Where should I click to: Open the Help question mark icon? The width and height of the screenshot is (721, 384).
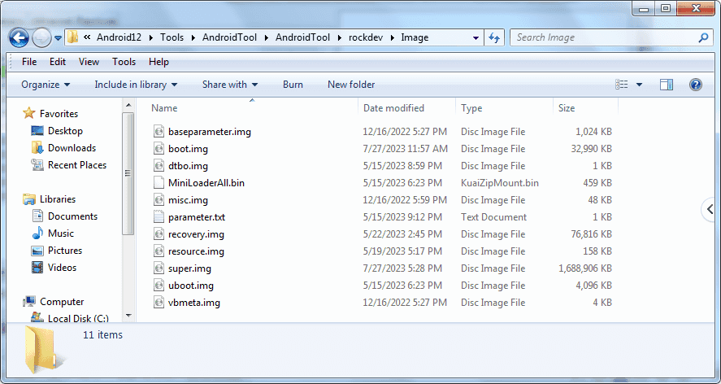pyautogui.click(x=695, y=85)
